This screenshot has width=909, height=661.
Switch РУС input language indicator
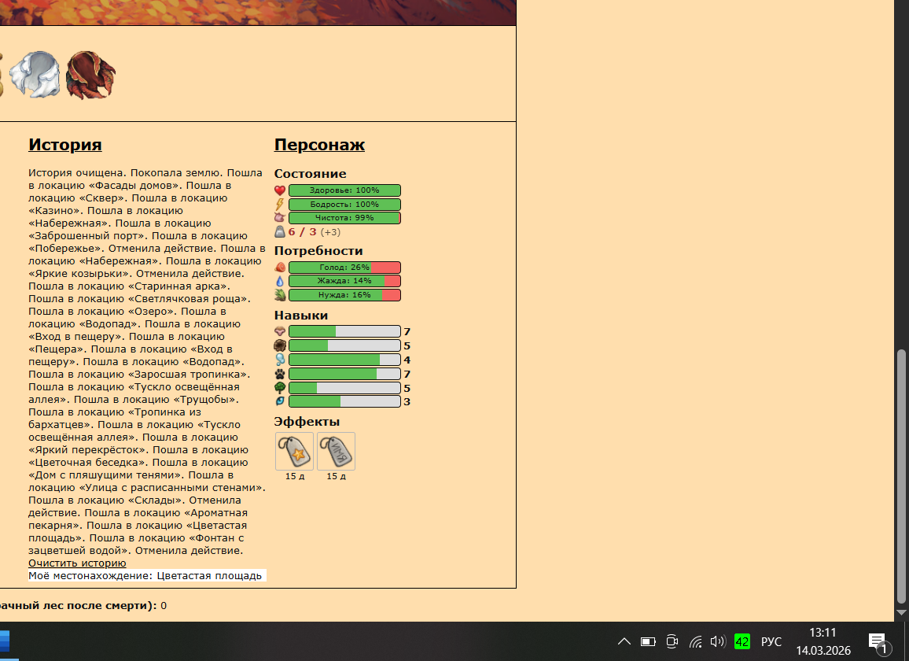[x=771, y=642]
